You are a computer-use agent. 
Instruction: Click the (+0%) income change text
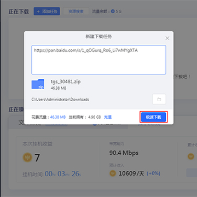tap(153, 173)
